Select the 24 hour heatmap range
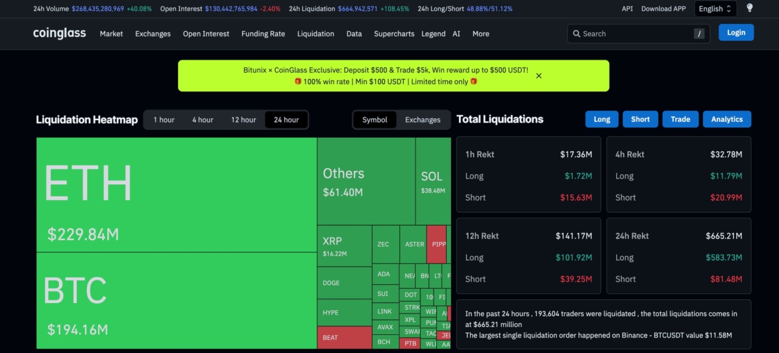This screenshot has width=779, height=353. click(x=286, y=119)
